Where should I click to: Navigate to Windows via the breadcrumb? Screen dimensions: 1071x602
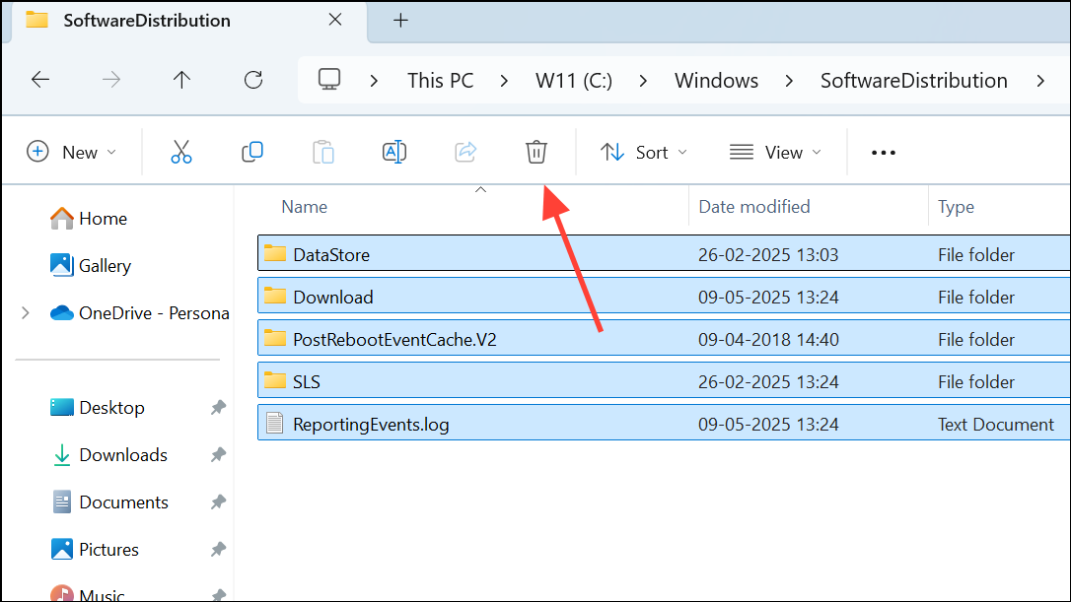tap(716, 80)
